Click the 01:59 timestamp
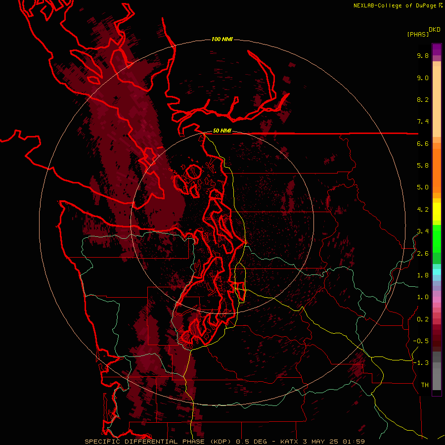Viewport: 445px width, 445px height. click(x=354, y=442)
